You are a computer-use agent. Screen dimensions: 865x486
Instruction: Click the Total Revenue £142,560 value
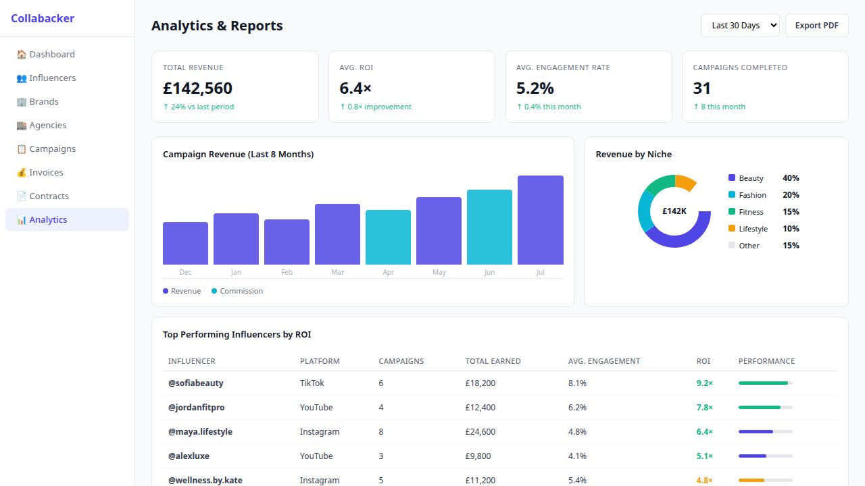coord(197,88)
